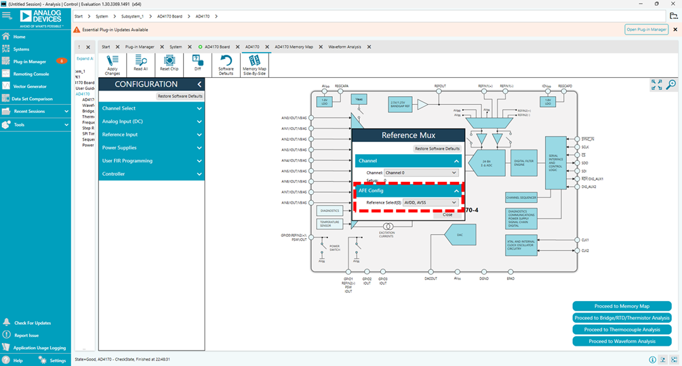Switch to the AD4170 Memory Map tab
Viewport: 682px width, 366px height.
pos(294,47)
